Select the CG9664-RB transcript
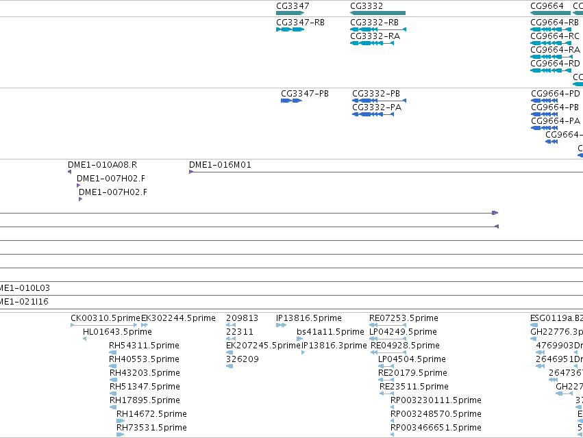The image size is (583, 438). pyautogui.click(x=551, y=29)
